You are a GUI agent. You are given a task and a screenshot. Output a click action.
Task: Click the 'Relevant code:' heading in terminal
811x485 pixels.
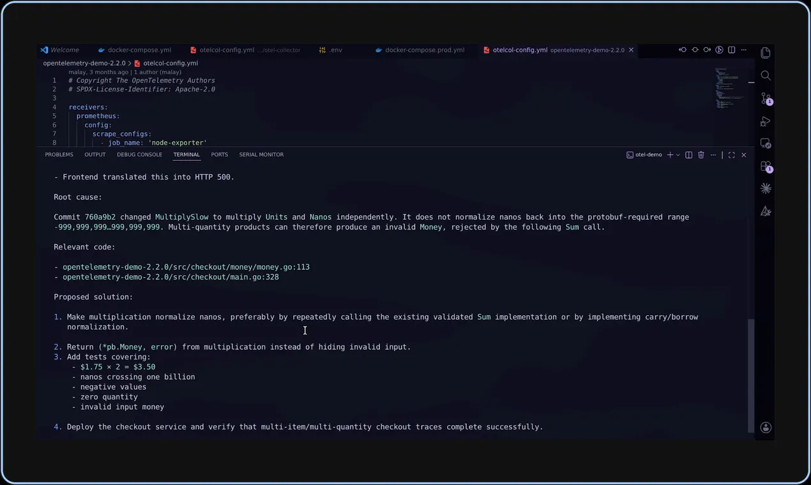84,247
